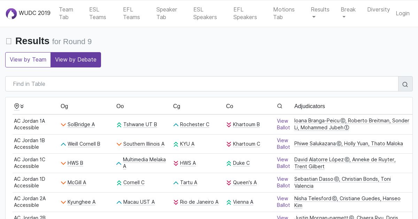Viewport: 418px width, 219px height.
Task: Select View by Debate
Action: (x=76, y=60)
